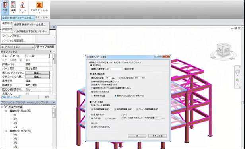Screen dimensions: 245x149
Task: Select the 解析線分位置 radio button
Action: (x=92, y=95)
